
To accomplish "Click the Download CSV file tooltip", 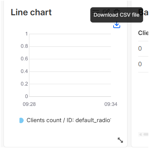I will coord(117,15).
